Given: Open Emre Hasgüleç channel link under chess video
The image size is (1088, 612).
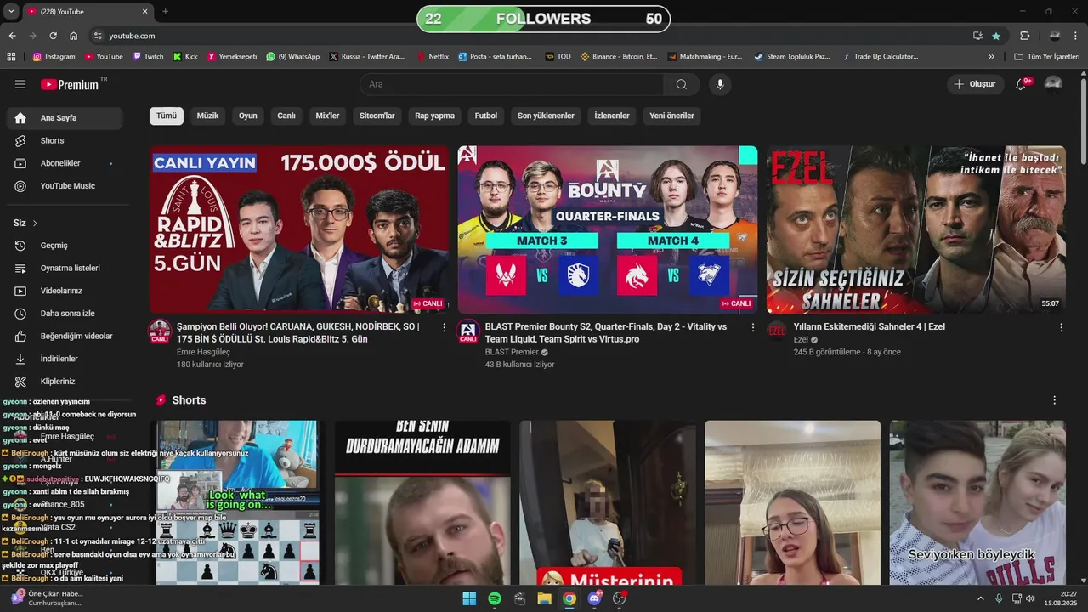Looking at the screenshot, I should coord(203,352).
